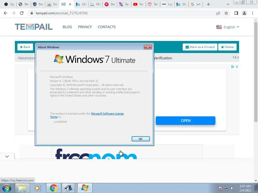View site info via padlock icon

[x=32, y=13]
